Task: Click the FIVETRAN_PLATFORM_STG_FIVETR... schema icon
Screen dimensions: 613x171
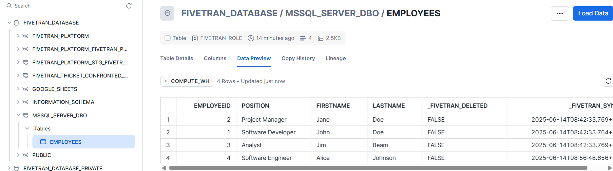Action: [25, 62]
